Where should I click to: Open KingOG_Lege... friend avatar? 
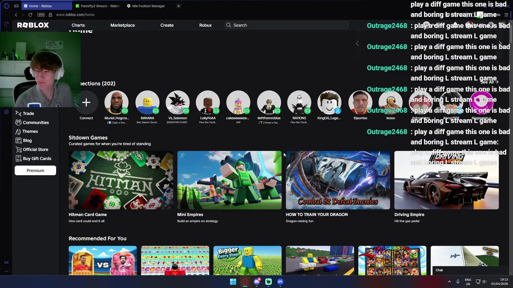click(x=329, y=103)
